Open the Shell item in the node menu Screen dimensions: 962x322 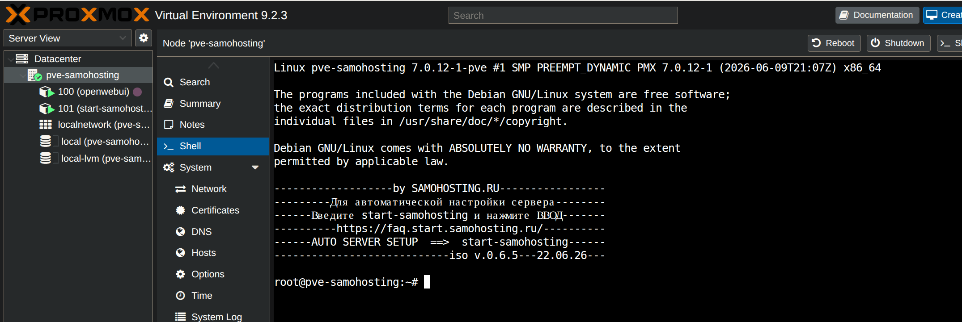(x=213, y=146)
